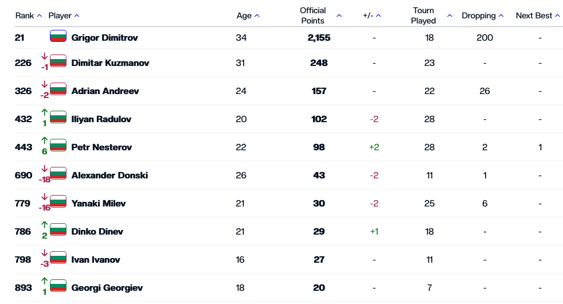Open Petr Nesterov's player profile link

point(101,147)
